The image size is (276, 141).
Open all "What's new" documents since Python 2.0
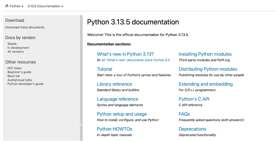(x=136, y=60)
